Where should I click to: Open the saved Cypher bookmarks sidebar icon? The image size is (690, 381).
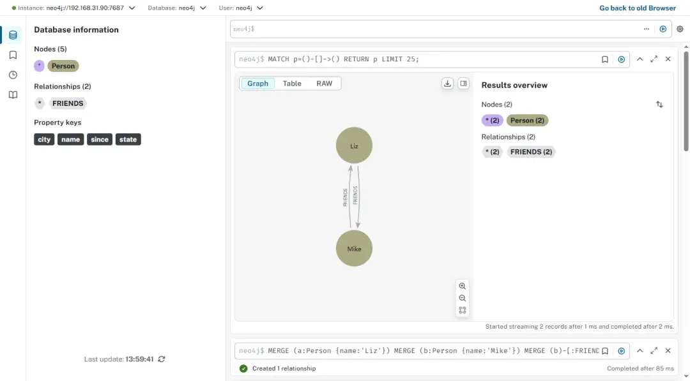click(x=13, y=55)
